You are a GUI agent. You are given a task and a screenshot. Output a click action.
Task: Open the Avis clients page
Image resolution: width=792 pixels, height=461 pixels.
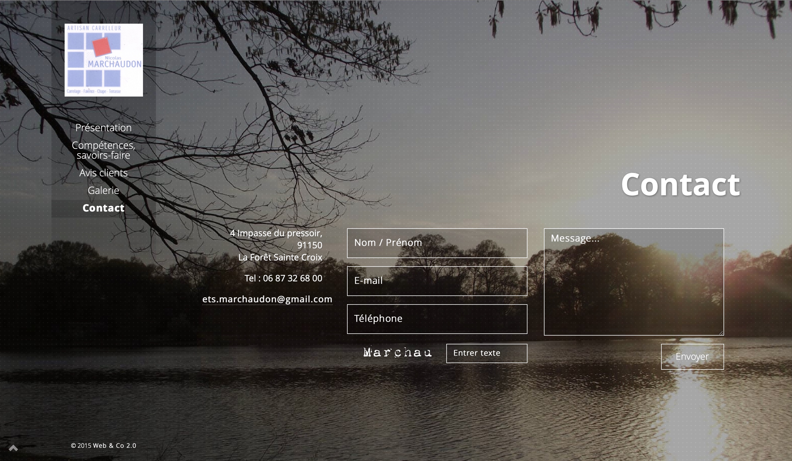[103, 173]
